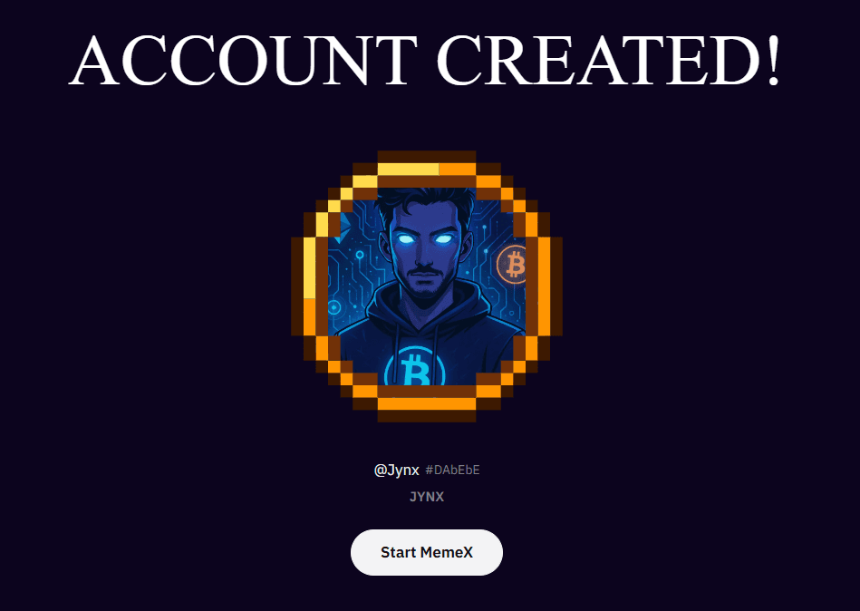Select the @Jynx username handle

point(397,470)
